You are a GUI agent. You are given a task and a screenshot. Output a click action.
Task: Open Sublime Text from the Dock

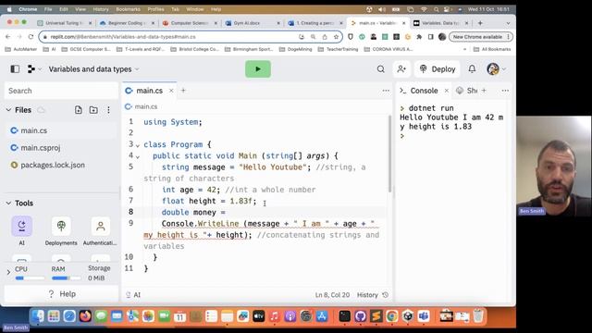(376, 316)
